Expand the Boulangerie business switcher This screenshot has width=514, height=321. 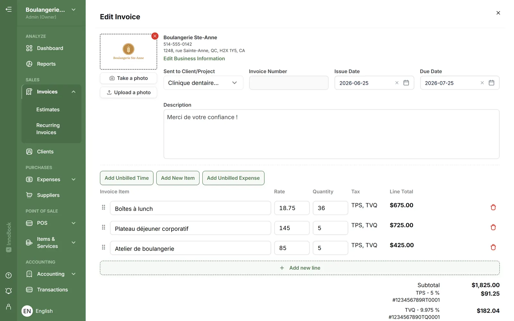[74, 10]
